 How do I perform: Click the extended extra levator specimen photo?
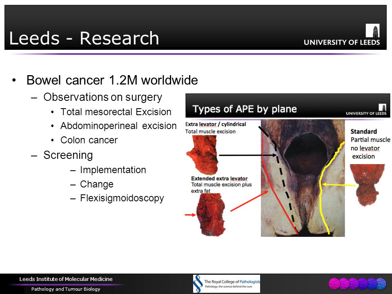tap(211, 215)
